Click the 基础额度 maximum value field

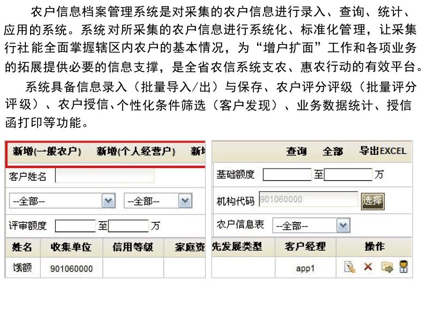348,175
